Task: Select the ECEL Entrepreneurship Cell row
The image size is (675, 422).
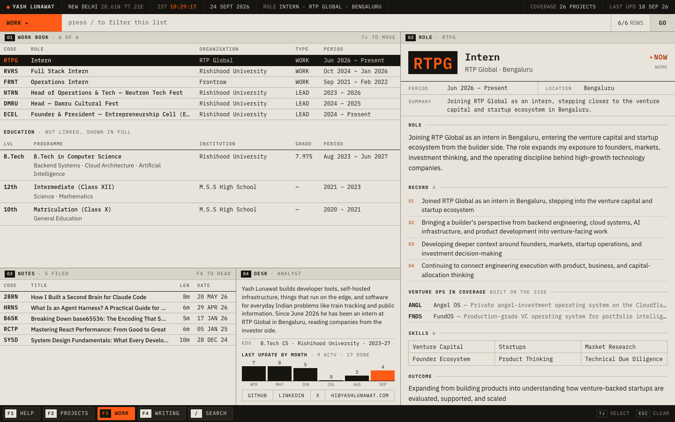Action: [200, 114]
